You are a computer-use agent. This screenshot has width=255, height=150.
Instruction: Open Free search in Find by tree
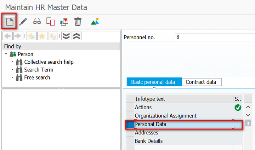click(37, 77)
